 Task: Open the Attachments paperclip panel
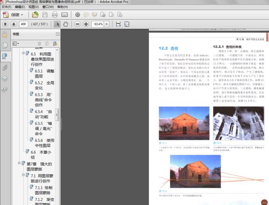[4, 67]
